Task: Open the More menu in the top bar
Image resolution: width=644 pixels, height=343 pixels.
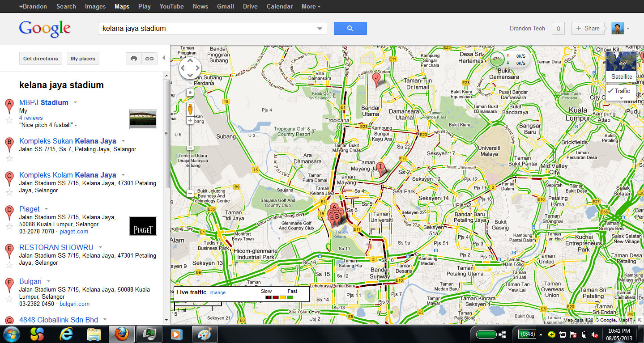Action: coord(311,6)
